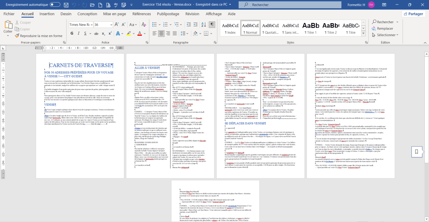Click the Save icon in title bar

tap(66, 5)
